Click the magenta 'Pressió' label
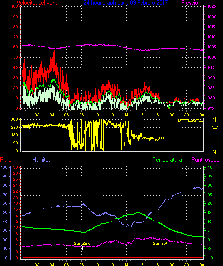The width and height of the screenshot is (223, 266). (x=189, y=2)
